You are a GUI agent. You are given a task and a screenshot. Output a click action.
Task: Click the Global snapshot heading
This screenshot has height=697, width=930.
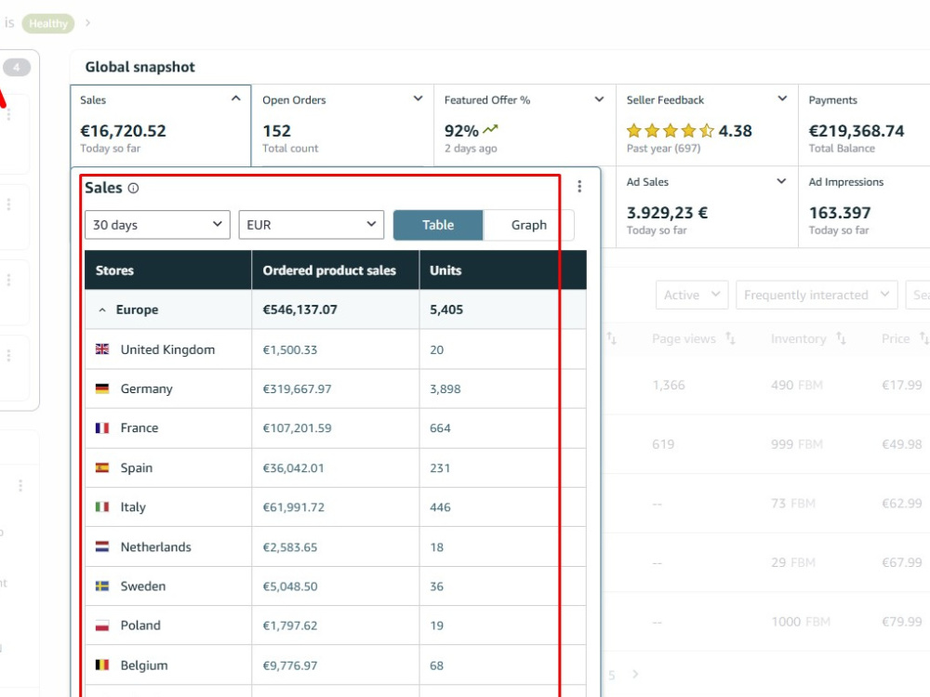(x=140, y=67)
